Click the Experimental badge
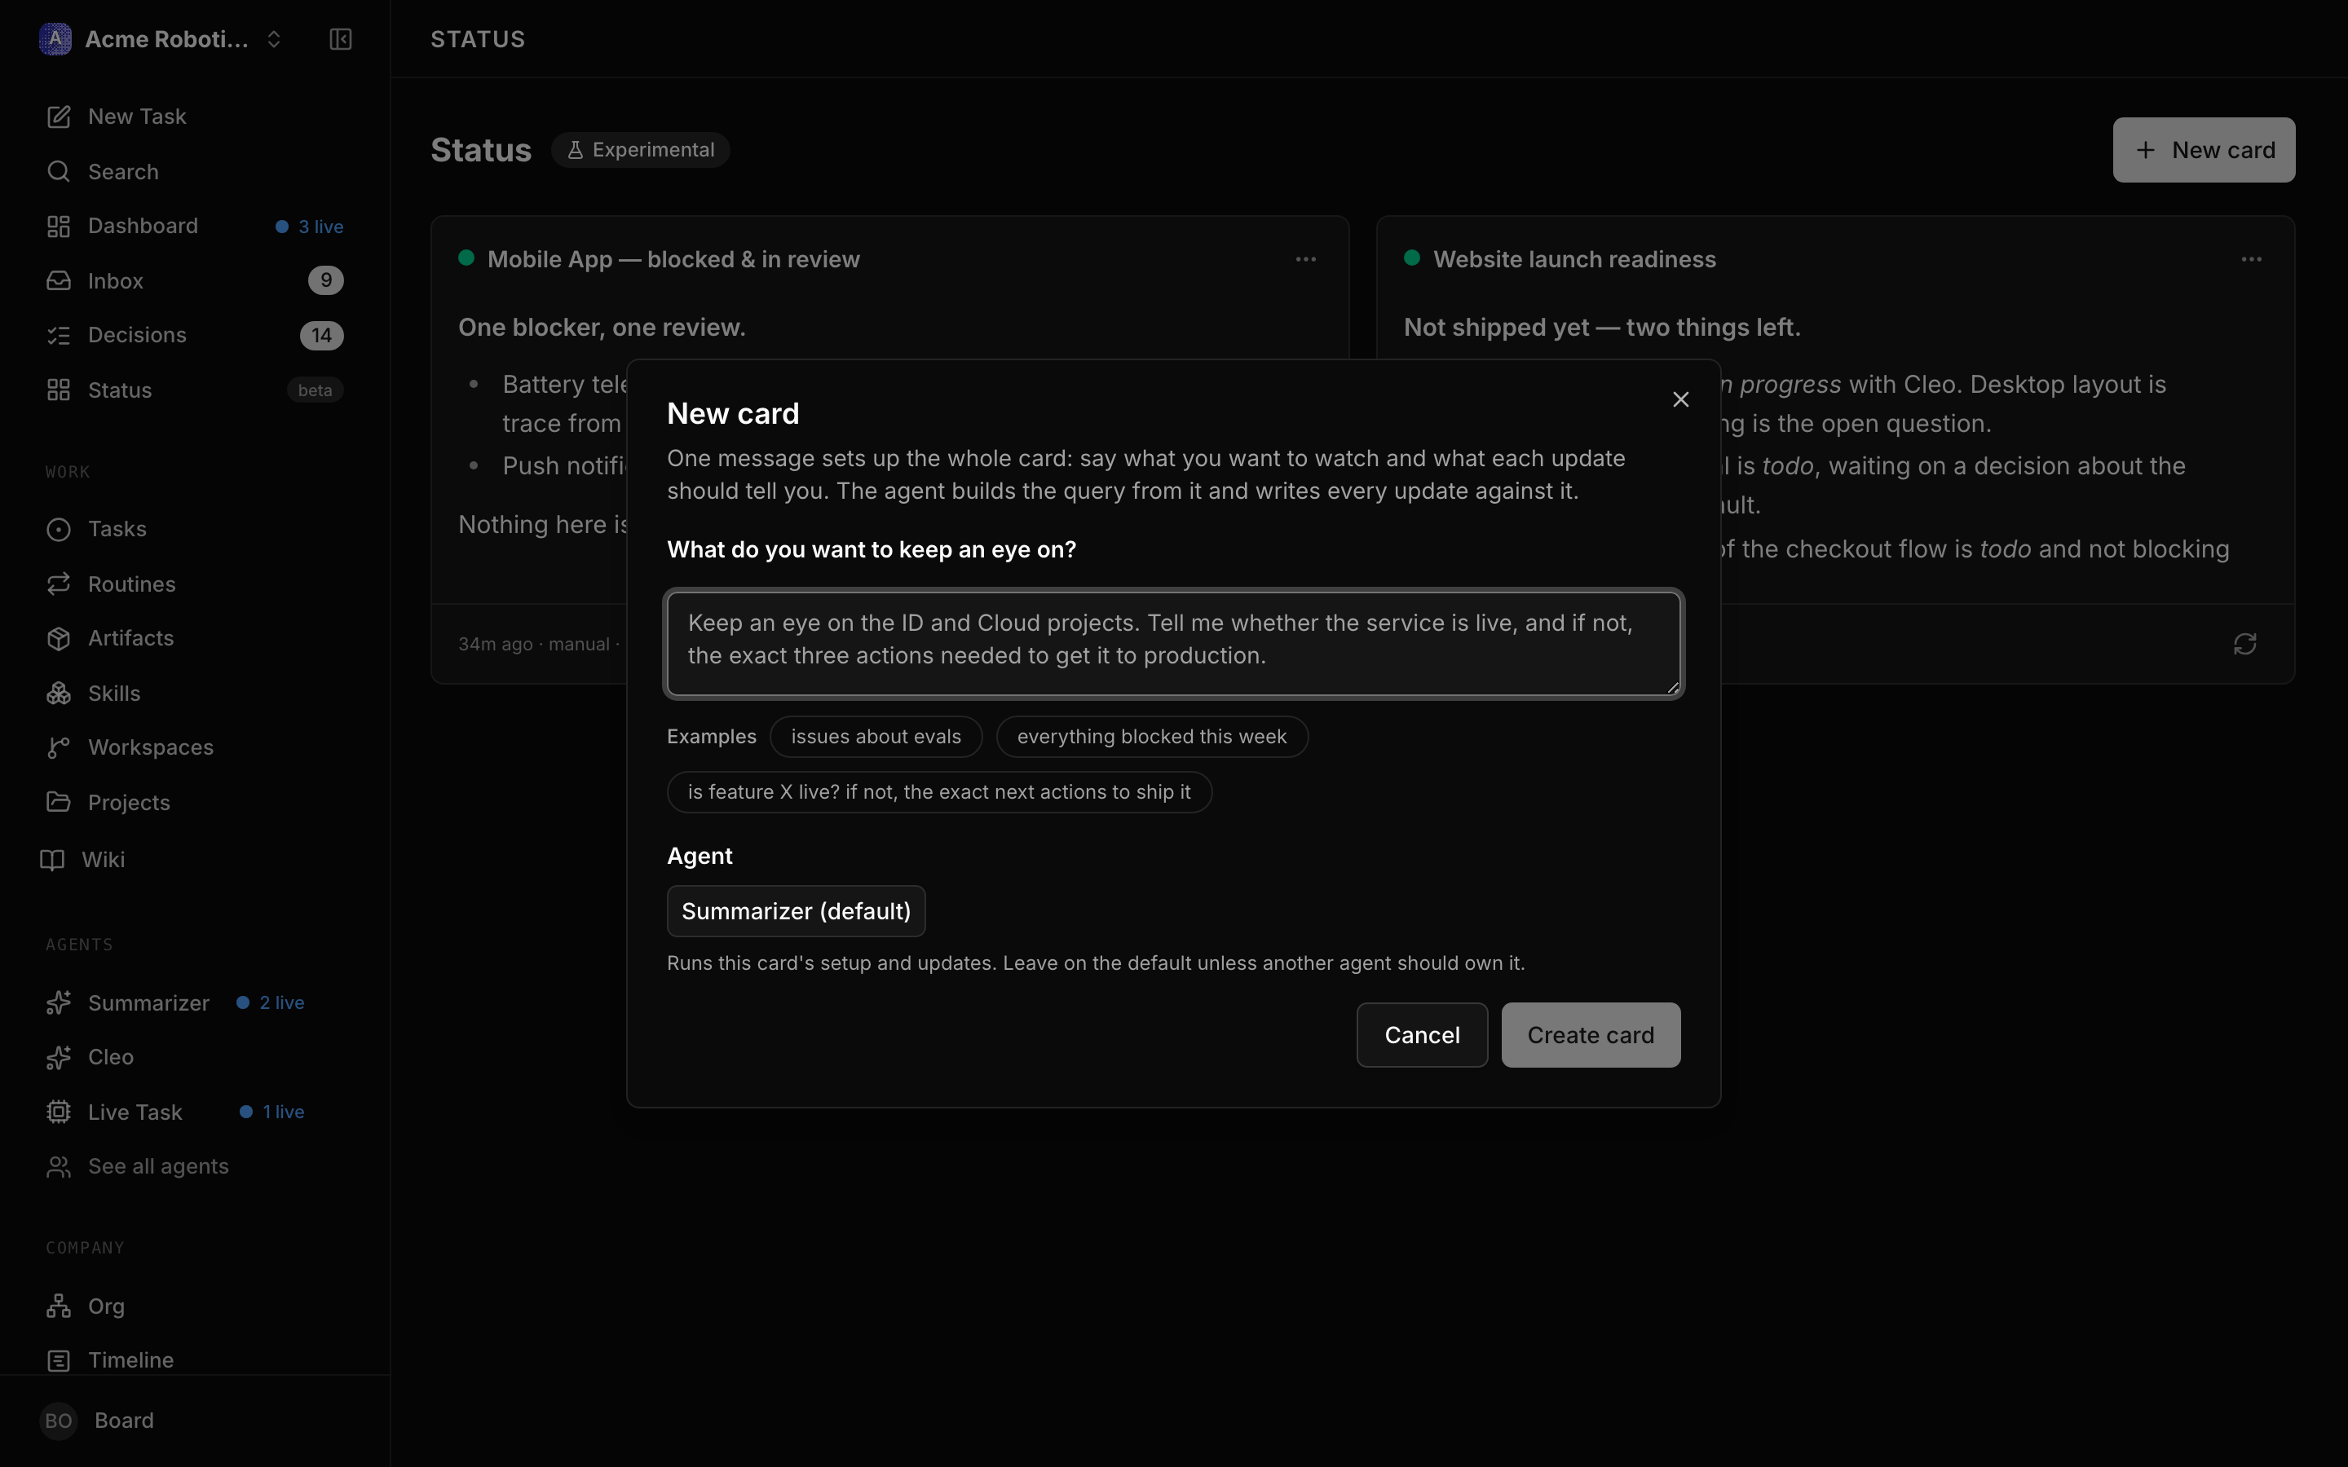 640,151
